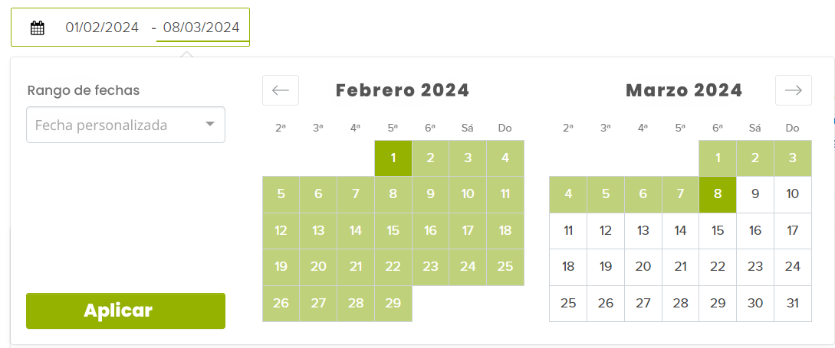
Task: Pick February 29 in the calendar
Action: pyautogui.click(x=393, y=303)
